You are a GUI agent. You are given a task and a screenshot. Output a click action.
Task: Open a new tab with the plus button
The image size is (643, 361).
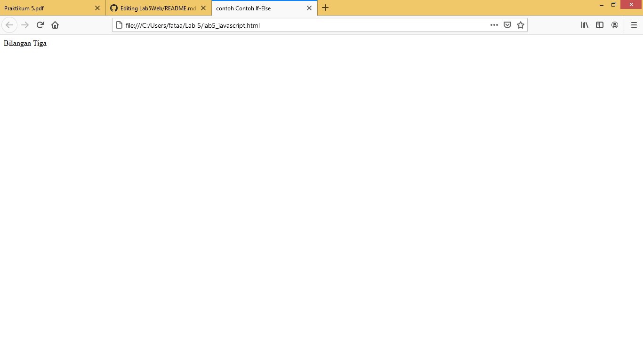[325, 8]
